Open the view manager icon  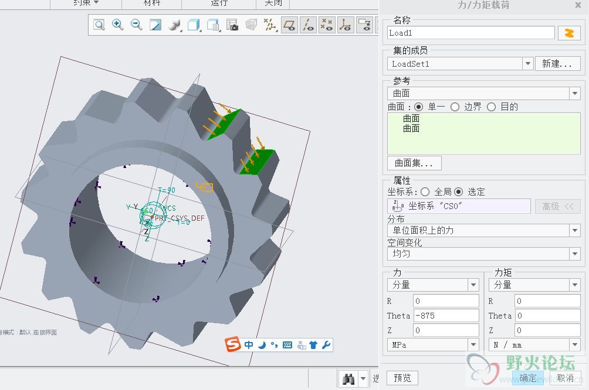click(213, 25)
